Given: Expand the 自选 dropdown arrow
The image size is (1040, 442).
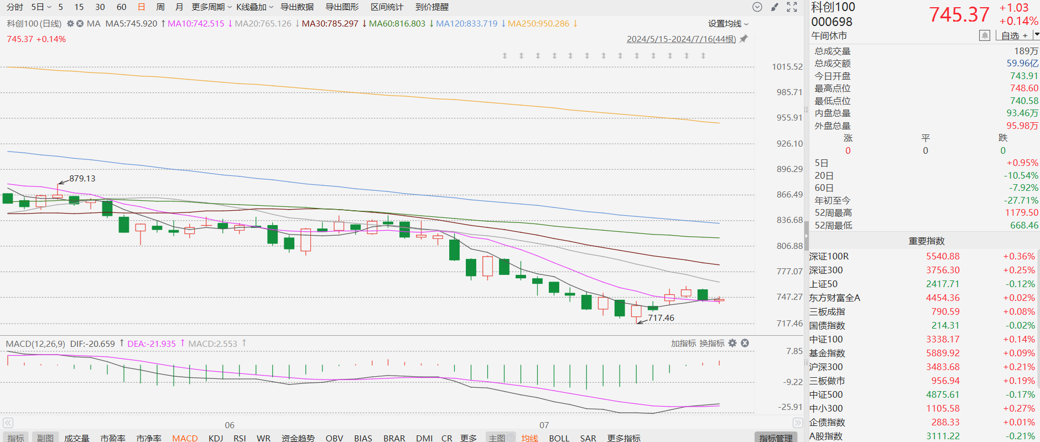Looking at the screenshot, I should 1036,35.
